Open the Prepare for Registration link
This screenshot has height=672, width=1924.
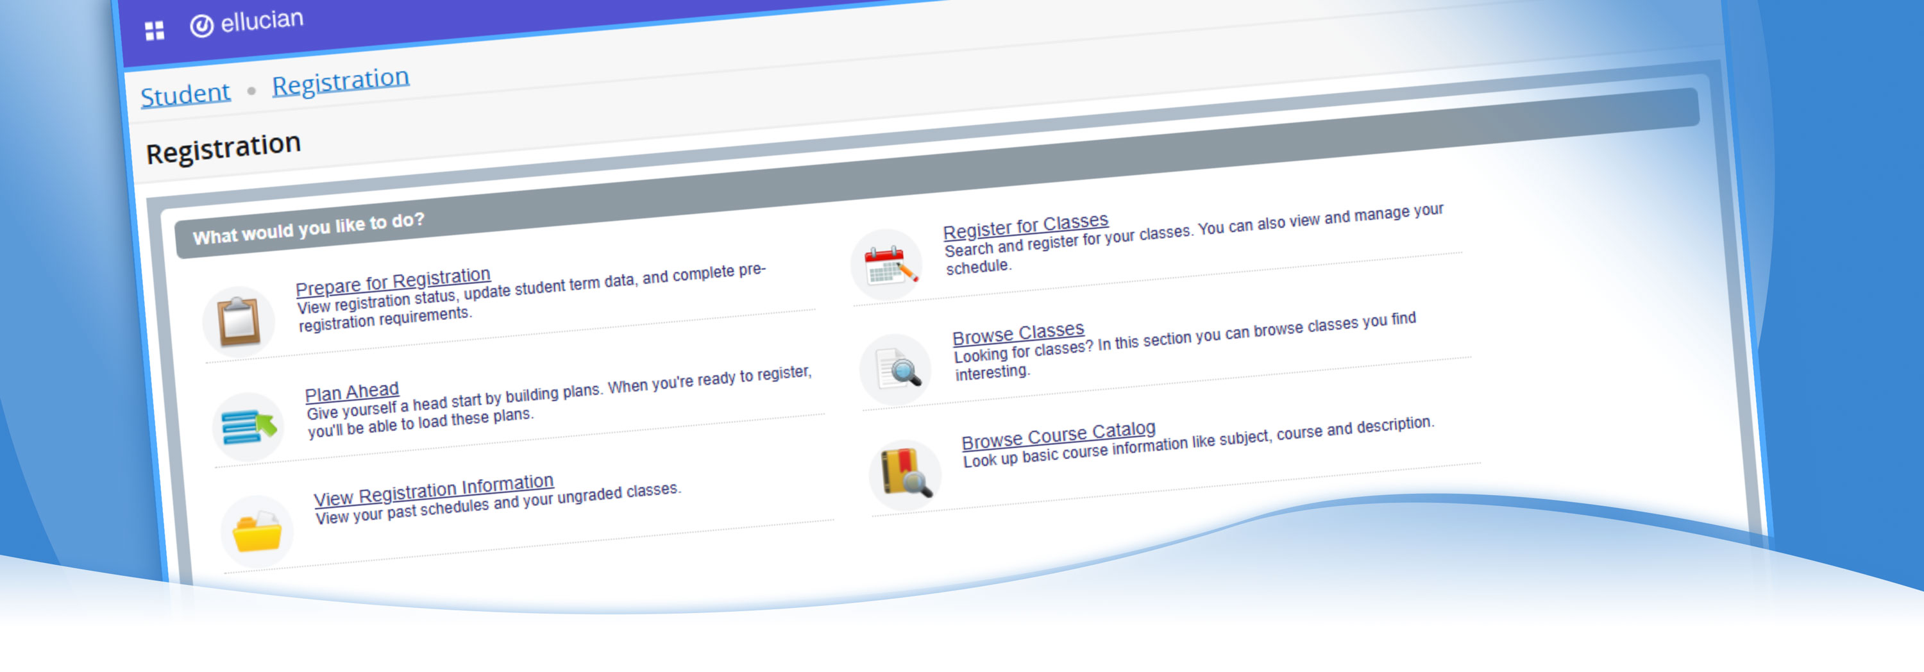pyautogui.click(x=393, y=281)
